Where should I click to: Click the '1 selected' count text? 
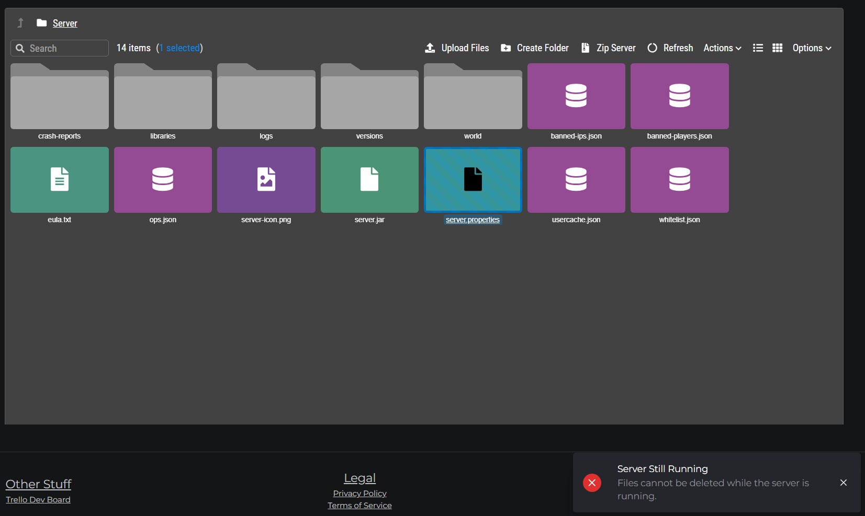(180, 48)
